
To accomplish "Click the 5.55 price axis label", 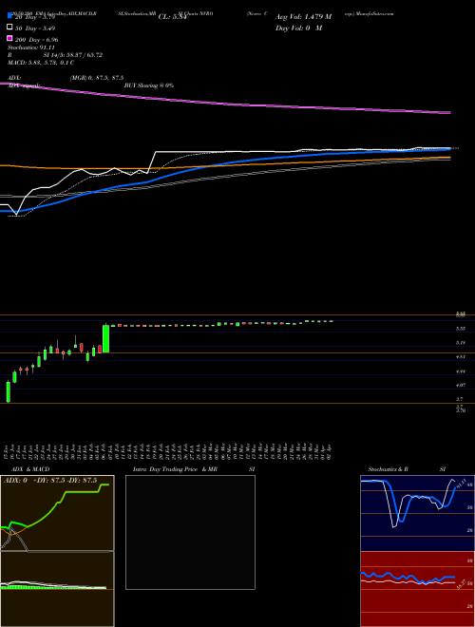I will (x=460, y=329).
